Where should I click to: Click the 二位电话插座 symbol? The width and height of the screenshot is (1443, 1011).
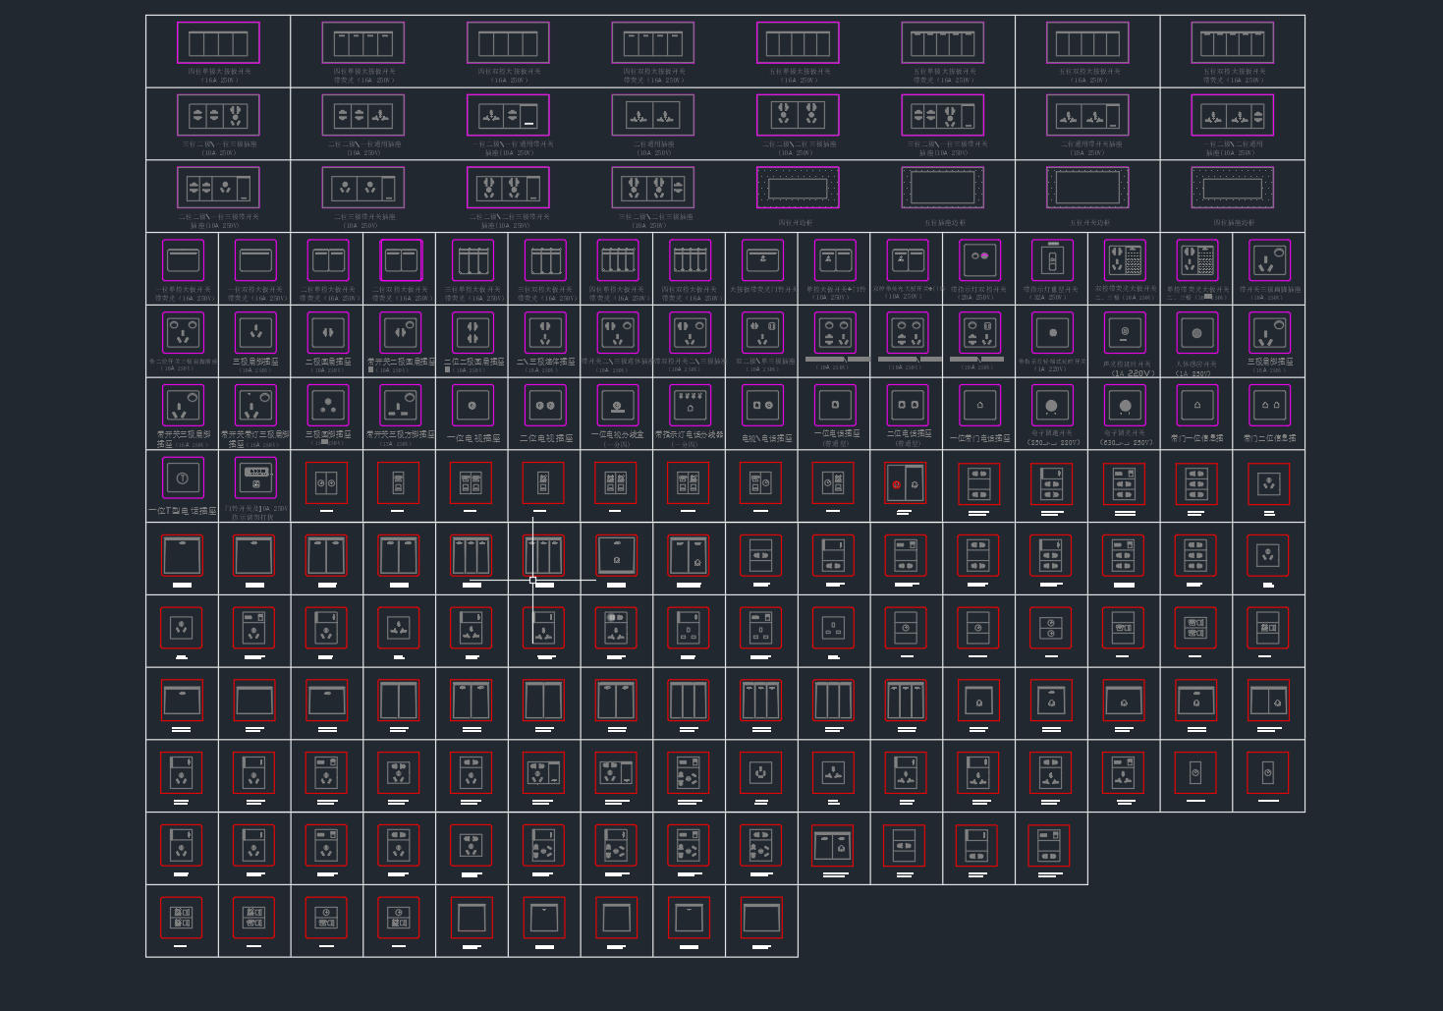(x=907, y=405)
